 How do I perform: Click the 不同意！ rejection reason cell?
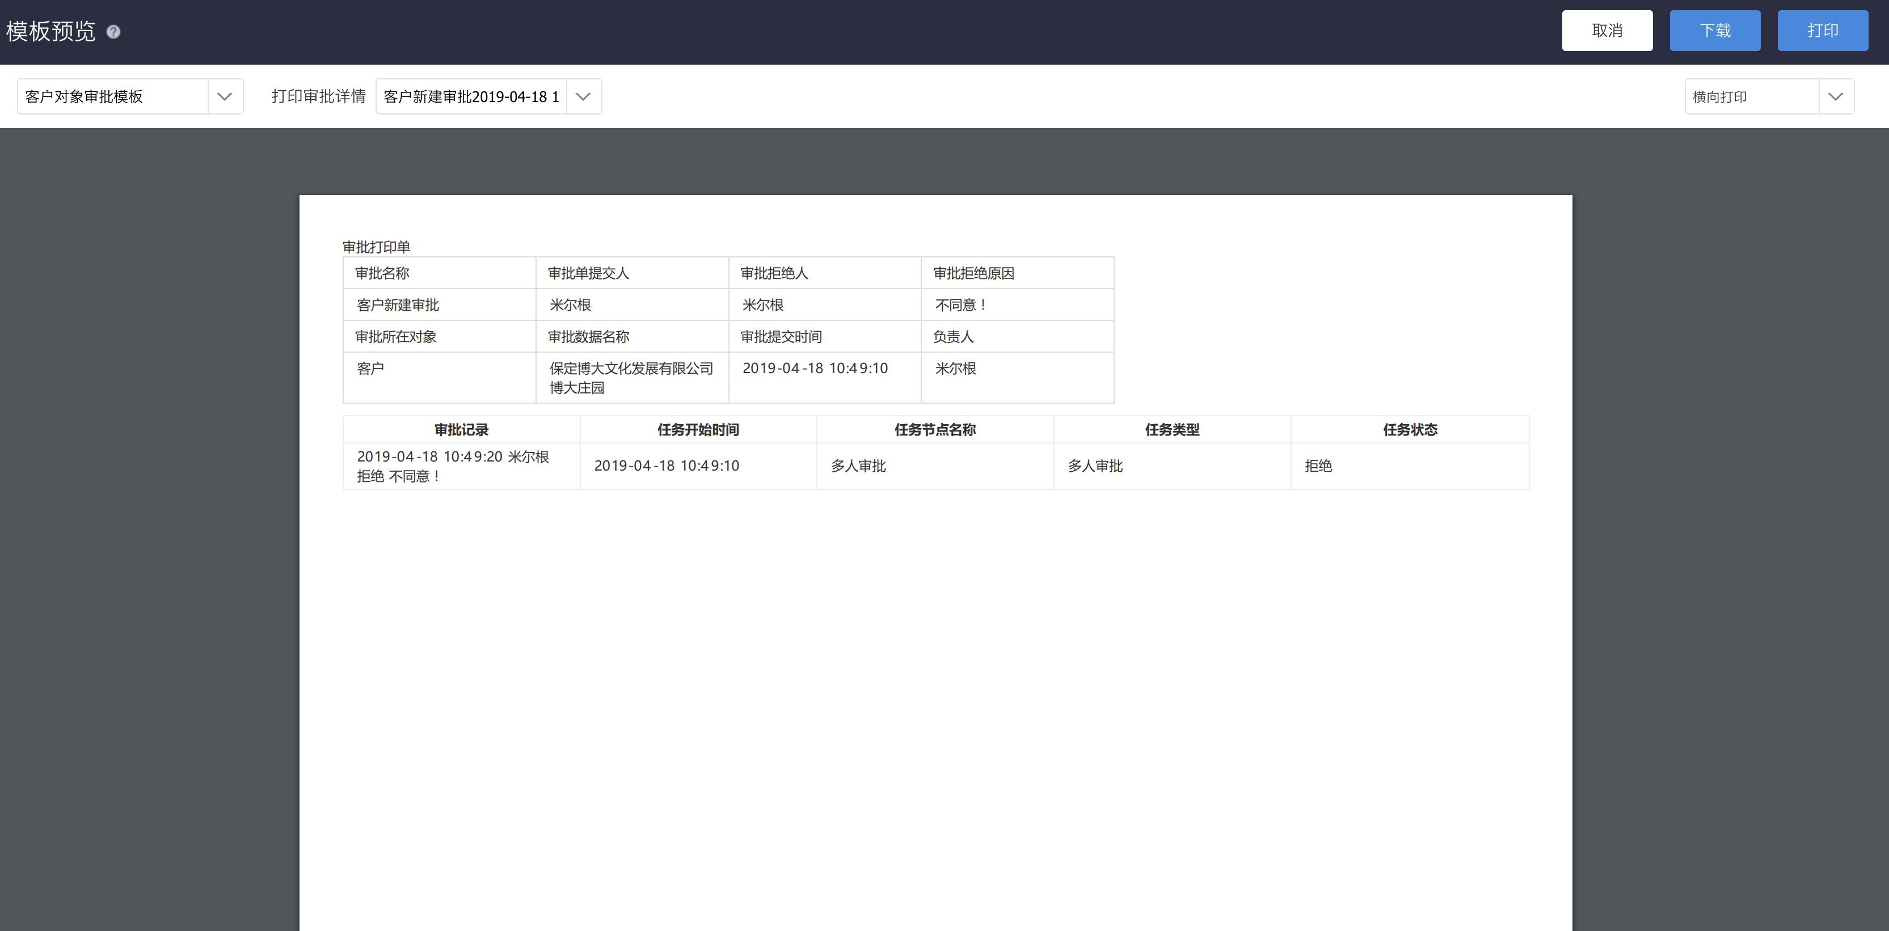[x=1018, y=305]
